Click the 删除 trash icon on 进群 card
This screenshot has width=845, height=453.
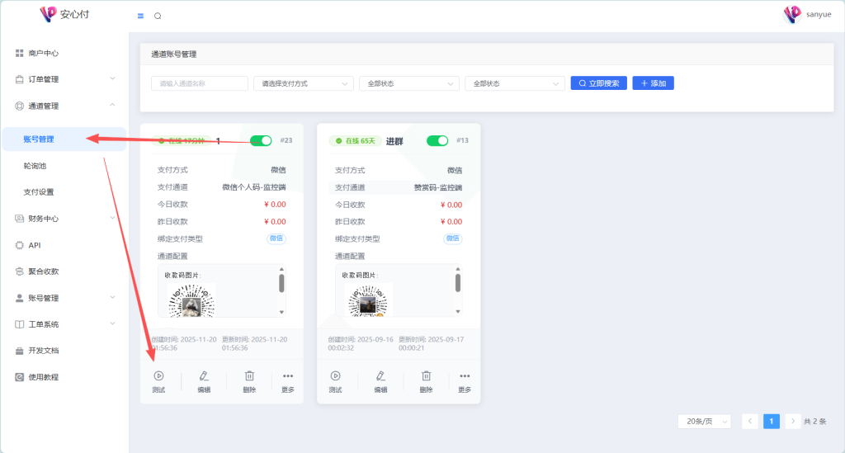tap(426, 376)
